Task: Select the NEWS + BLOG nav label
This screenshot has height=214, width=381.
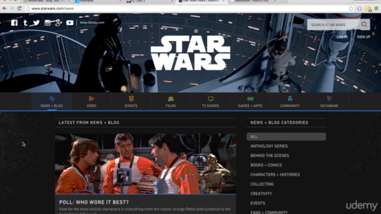Action: click(x=52, y=106)
